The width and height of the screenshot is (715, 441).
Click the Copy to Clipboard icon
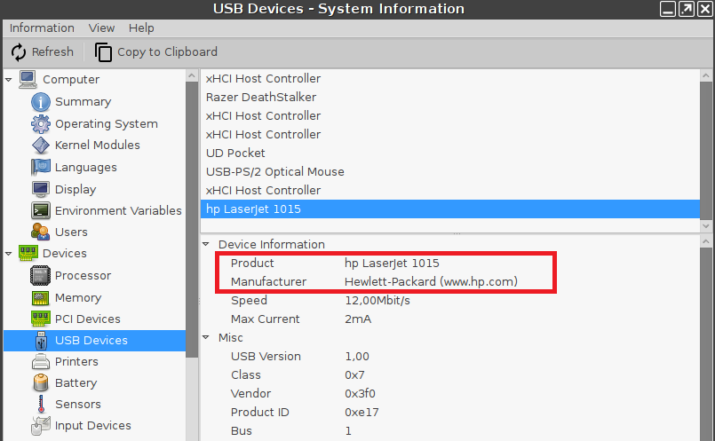[x=104, y=52]
